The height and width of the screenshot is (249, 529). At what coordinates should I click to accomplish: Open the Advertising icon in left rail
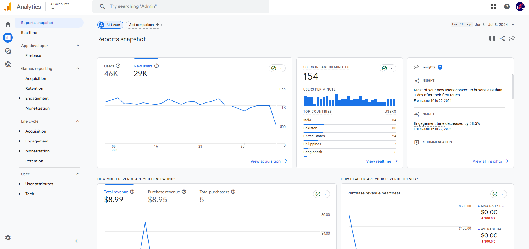pyautogui.click(x=8, y=64)
